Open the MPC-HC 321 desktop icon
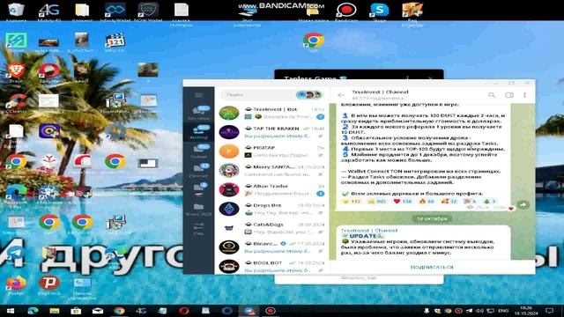The width and height of the screenshot is (564, 317). click(115, 42)
